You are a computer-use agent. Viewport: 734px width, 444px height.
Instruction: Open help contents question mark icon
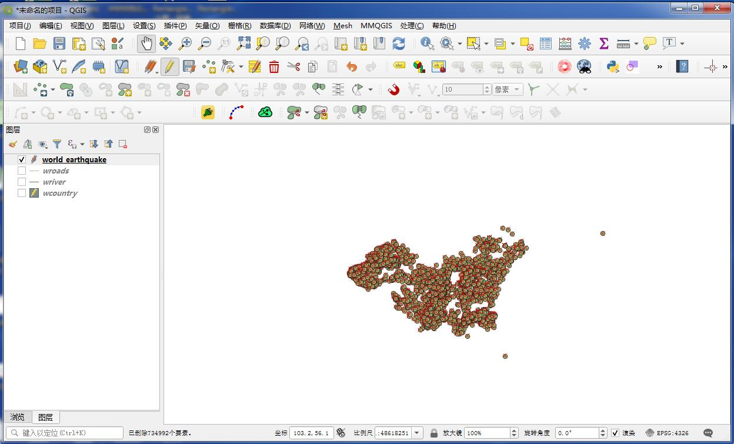(x=682, y=66)
